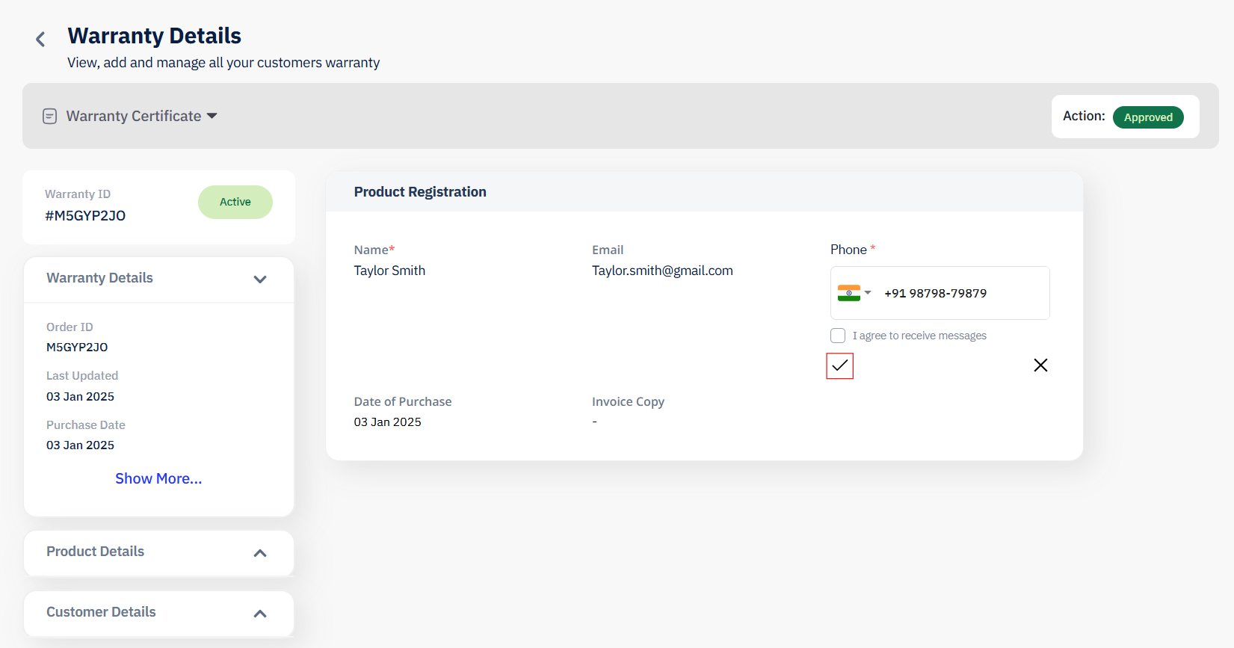Open the country code dropdown arrow
This screenshot has width=1234, height=648.
tap(868, 293)
